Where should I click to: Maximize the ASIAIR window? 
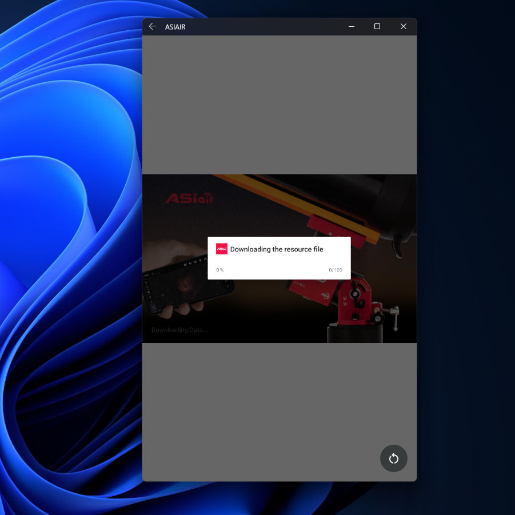377,27
